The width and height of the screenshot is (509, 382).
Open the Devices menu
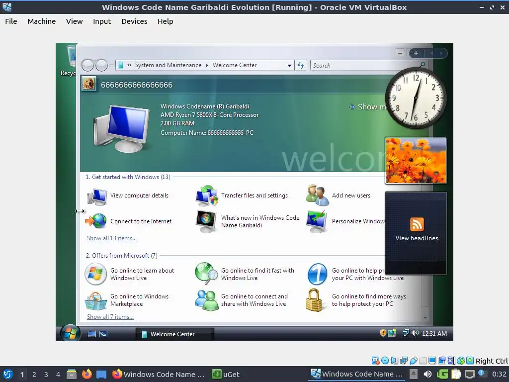[134, 21]
